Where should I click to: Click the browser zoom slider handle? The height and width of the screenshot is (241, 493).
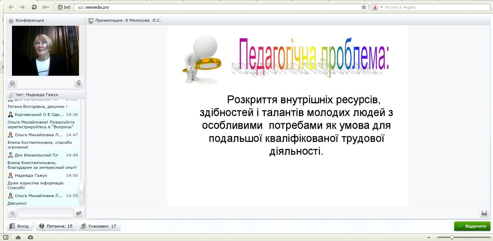452,237
